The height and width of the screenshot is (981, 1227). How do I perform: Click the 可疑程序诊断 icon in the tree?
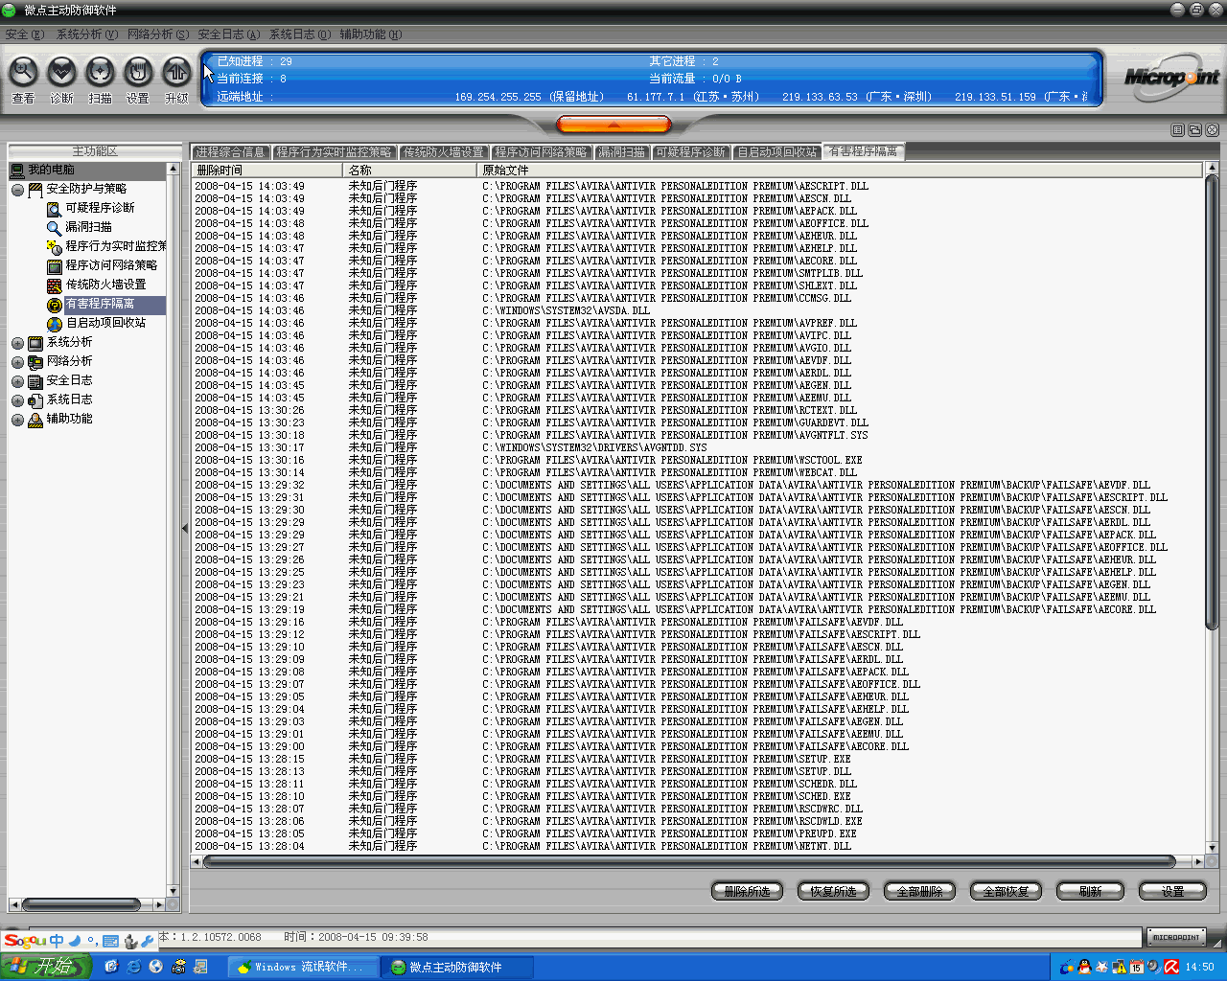(55, 208)
